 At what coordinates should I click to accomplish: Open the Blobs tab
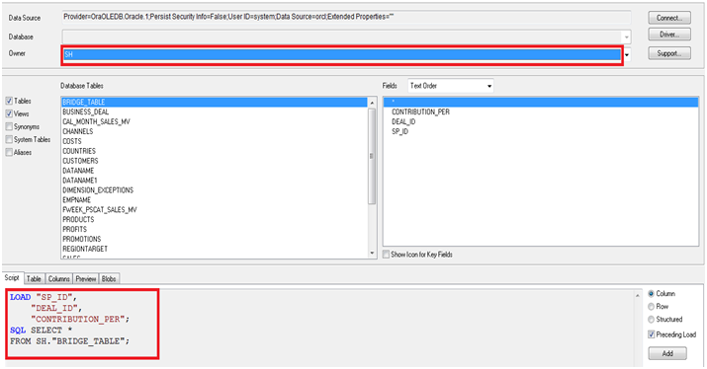coord(109,279)
